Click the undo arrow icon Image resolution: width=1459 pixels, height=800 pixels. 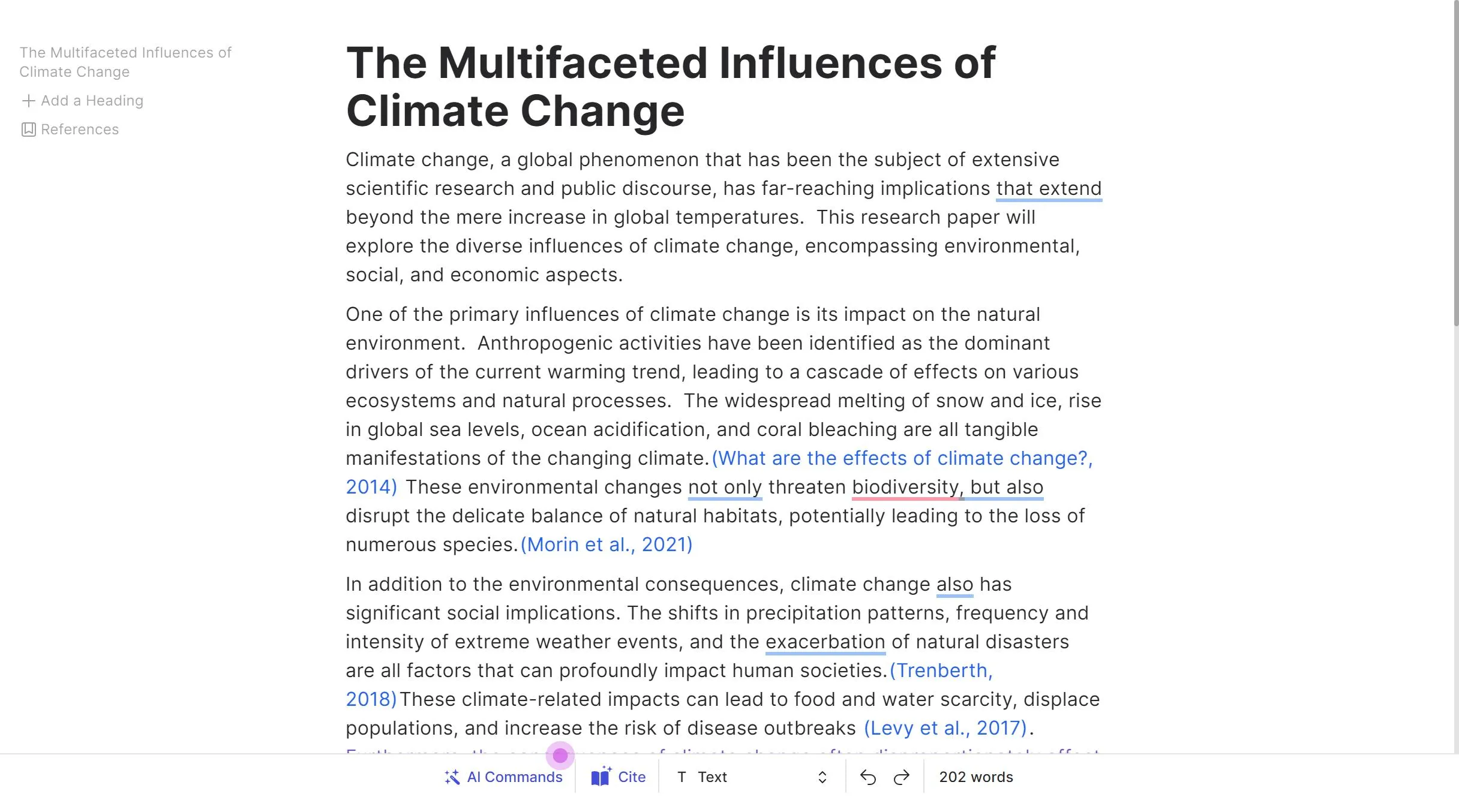pos(867,777)
